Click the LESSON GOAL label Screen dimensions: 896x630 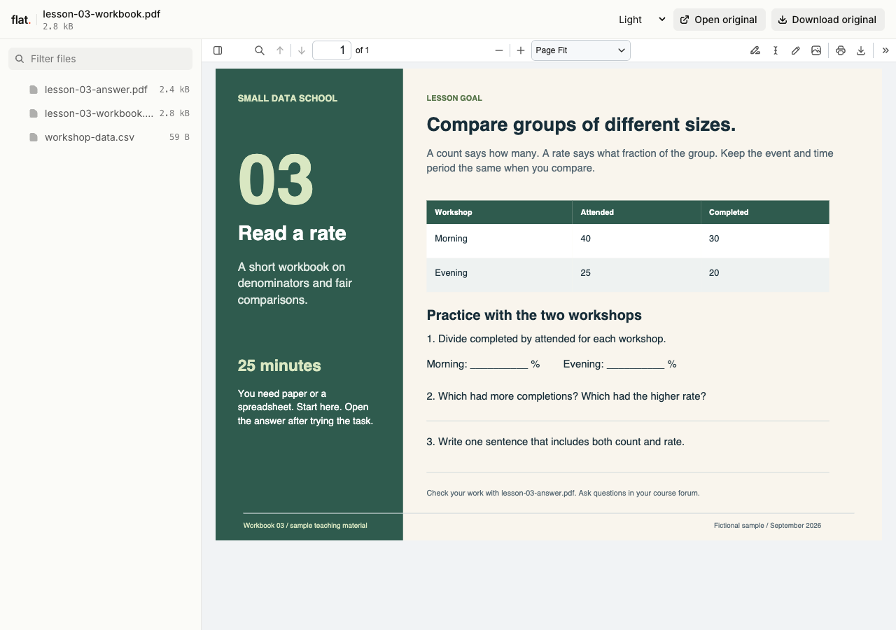(x=454, y=98)
